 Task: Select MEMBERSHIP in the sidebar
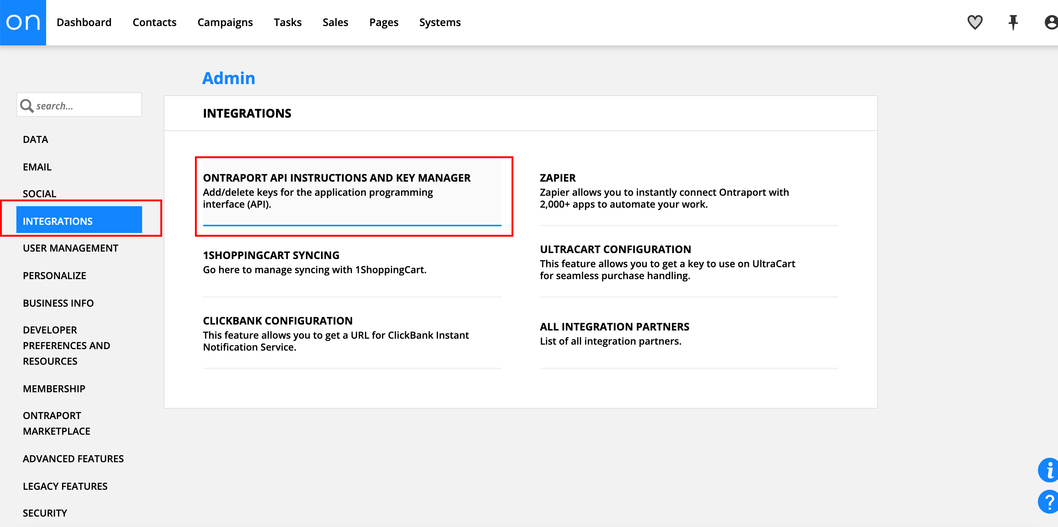tap(54, 389)
